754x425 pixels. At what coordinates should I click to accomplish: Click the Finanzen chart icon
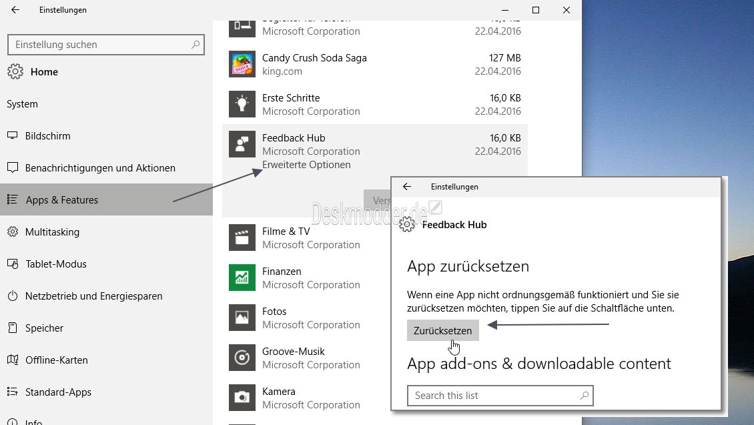click(x=242, y=278)
